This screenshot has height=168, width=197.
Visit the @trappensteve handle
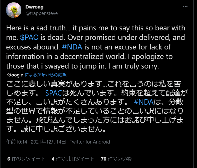tap(42, 13)
